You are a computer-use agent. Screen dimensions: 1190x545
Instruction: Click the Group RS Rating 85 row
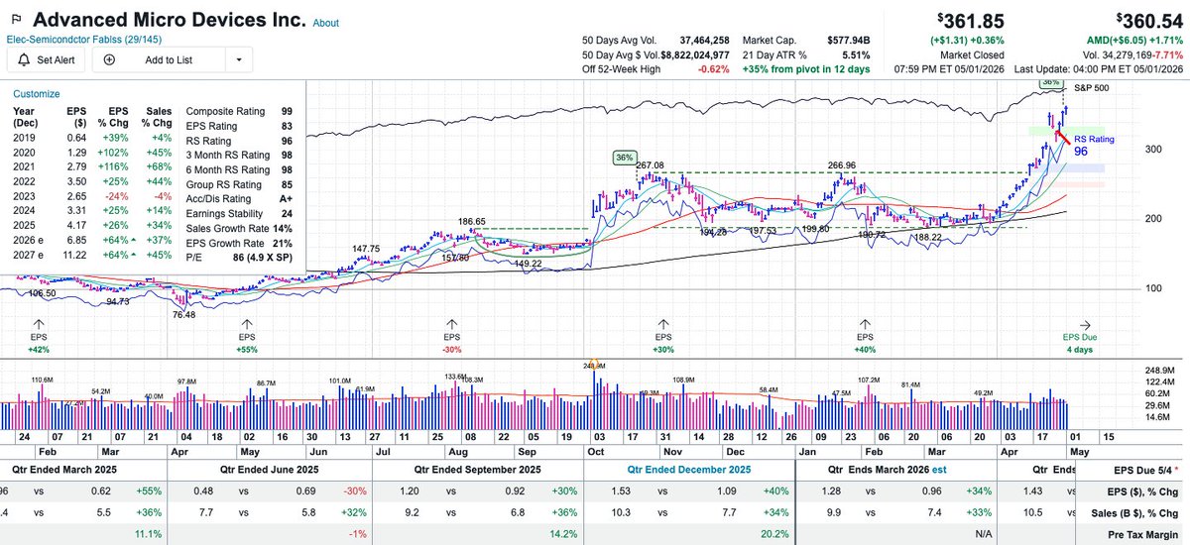[240, 184]
